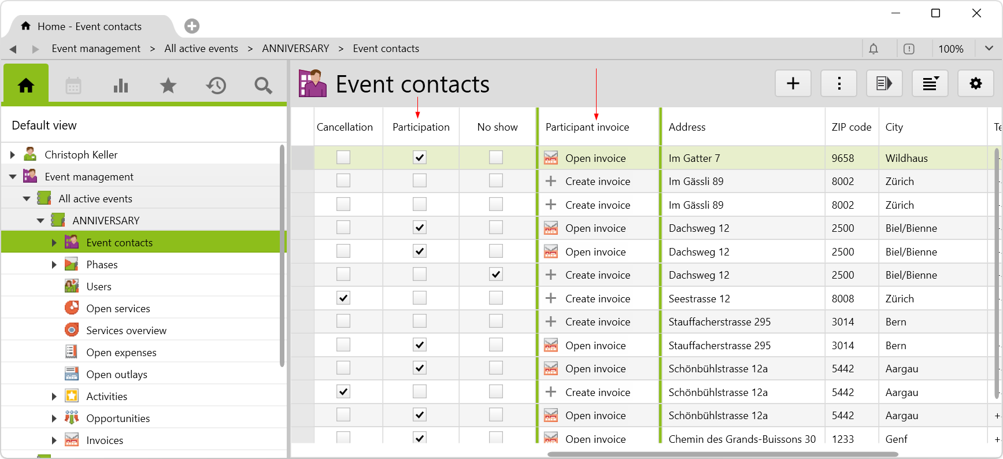
Task: Open the zoom level dropdown arrow
Action: click(989, 49)
